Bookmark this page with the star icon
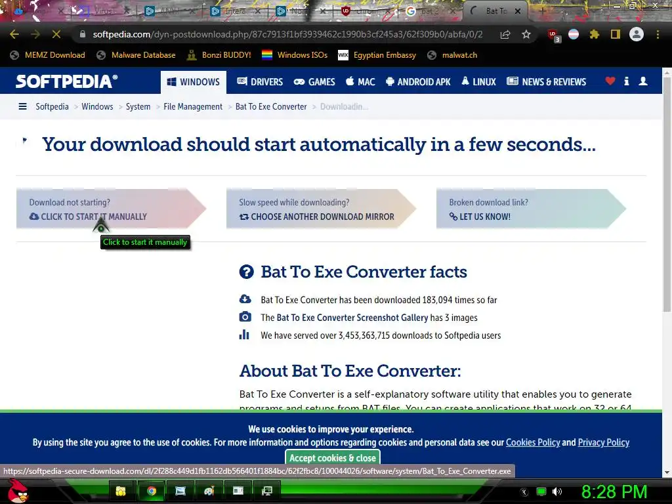 click(x=526, y=34)
